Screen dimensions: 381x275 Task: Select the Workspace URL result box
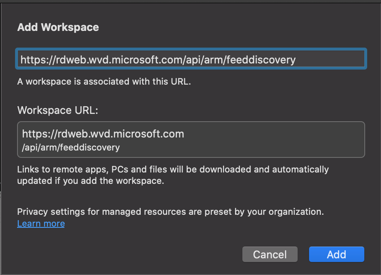pyautogui.click(x=191, y=140)
